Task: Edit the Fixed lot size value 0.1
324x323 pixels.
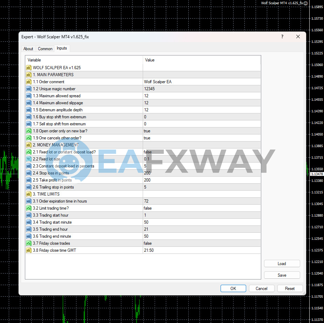Action: point(202,159)
